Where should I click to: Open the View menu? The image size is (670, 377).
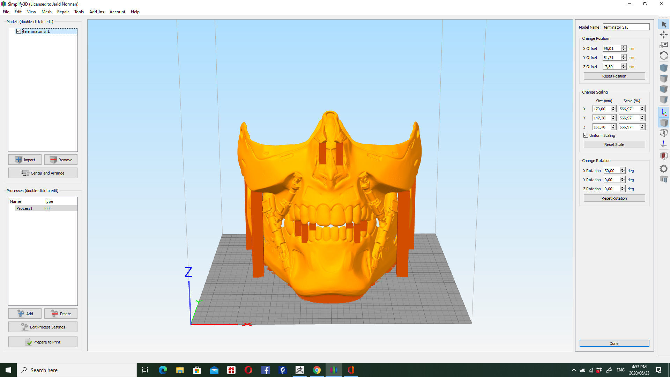(31, 12)
